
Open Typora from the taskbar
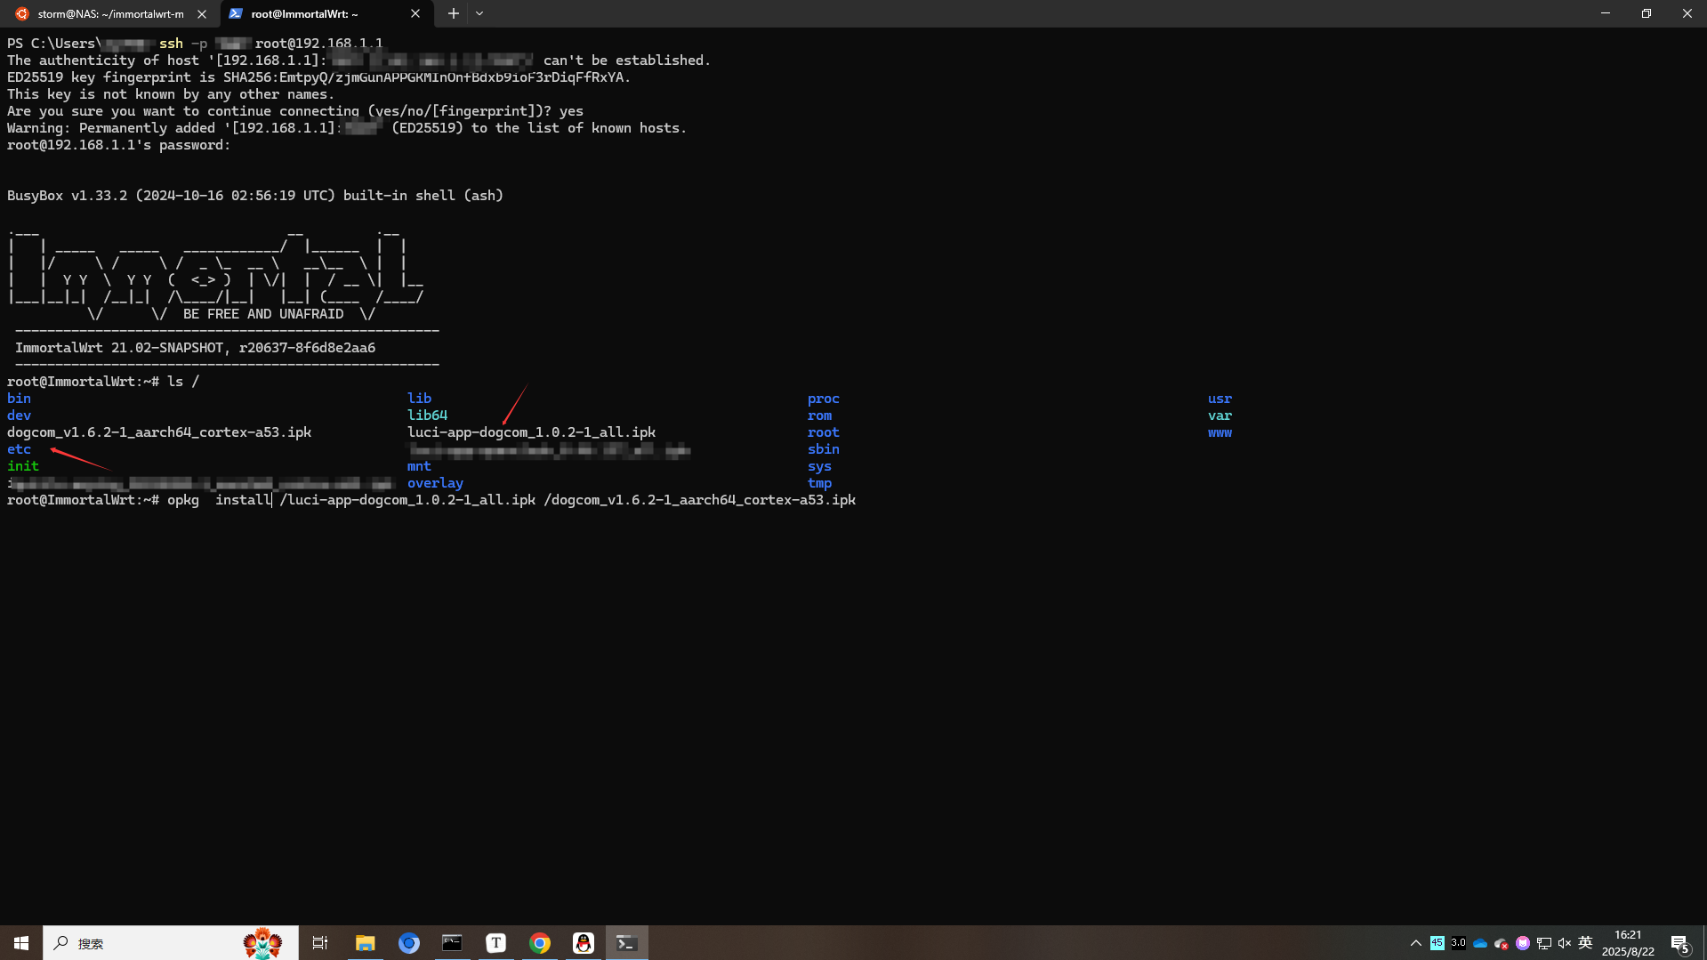[496, 942]
